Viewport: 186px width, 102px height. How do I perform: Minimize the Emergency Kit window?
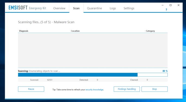[163, 5]
